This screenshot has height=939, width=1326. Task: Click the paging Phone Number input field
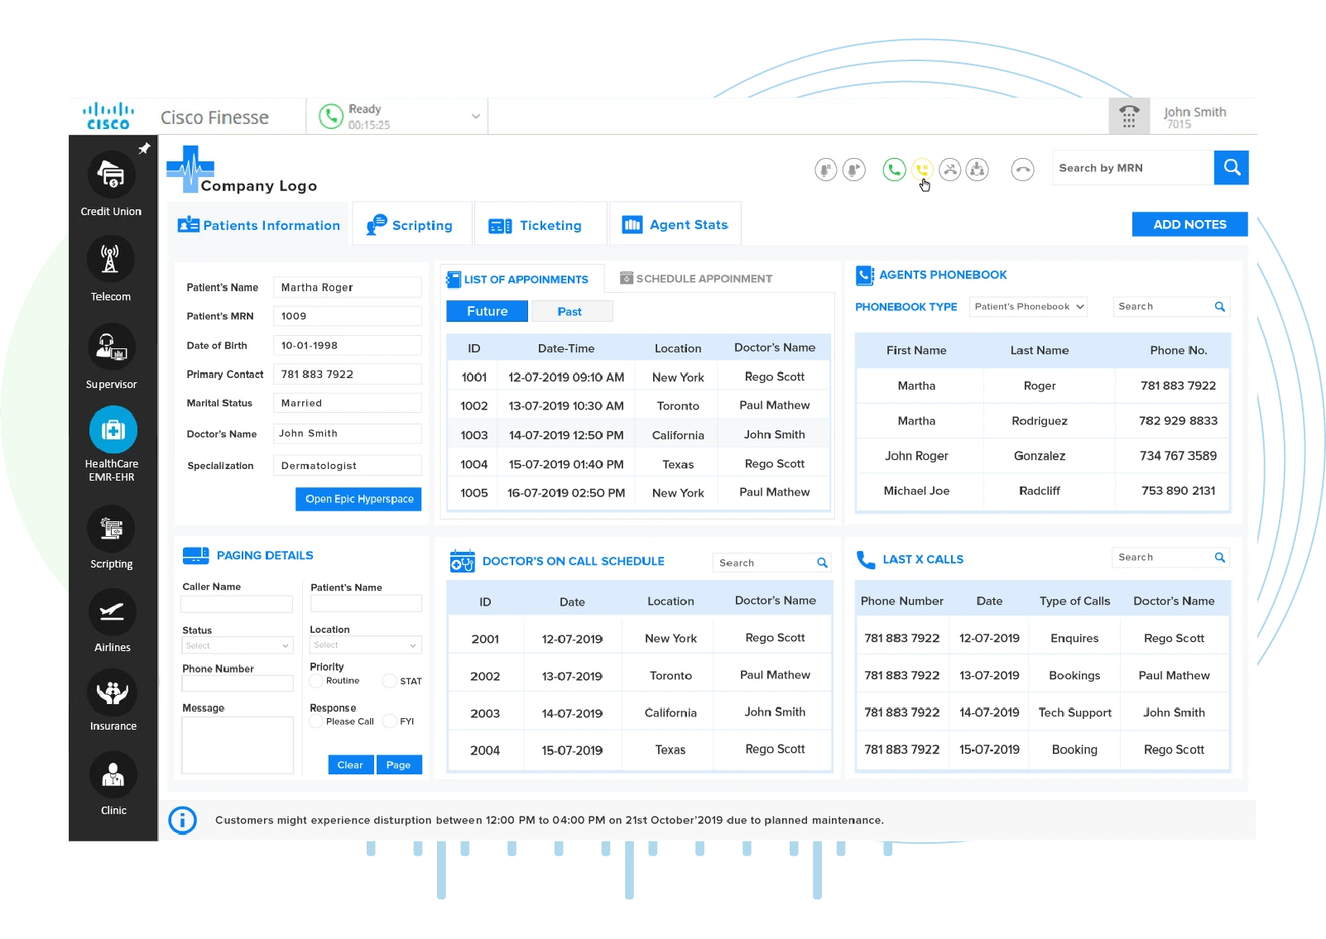[238, 683]
